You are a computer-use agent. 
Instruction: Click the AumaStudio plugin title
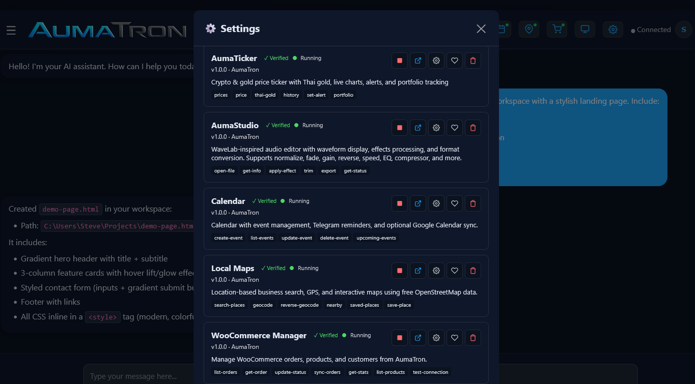point(235,125)
